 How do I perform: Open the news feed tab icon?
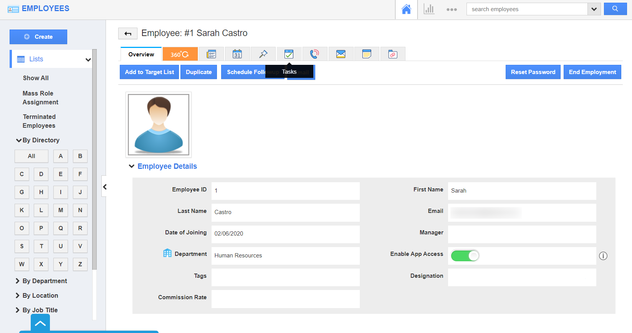click(211, 54)
